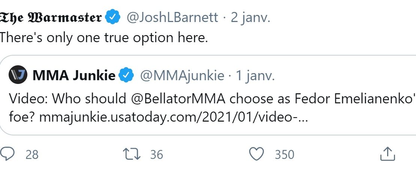Click the reply speech bubble icon
The height and width of the screenshot is (169, 416).
pos(7,154)
